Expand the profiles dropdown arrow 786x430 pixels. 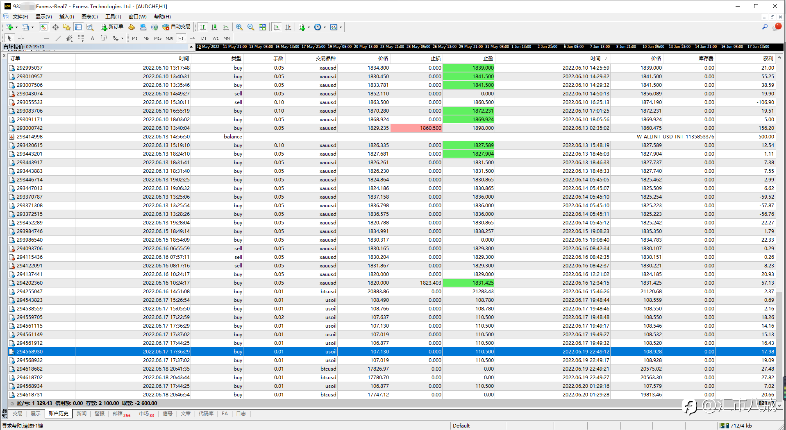point(32,27)
